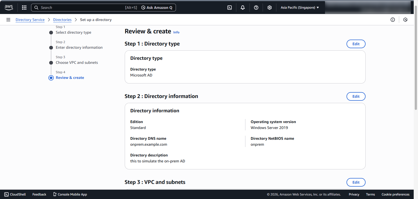The height and width of the screenshot is (199, 418).
Task: Open the help question mark icon
Action: pyautogui.click(x=256, y=8)
